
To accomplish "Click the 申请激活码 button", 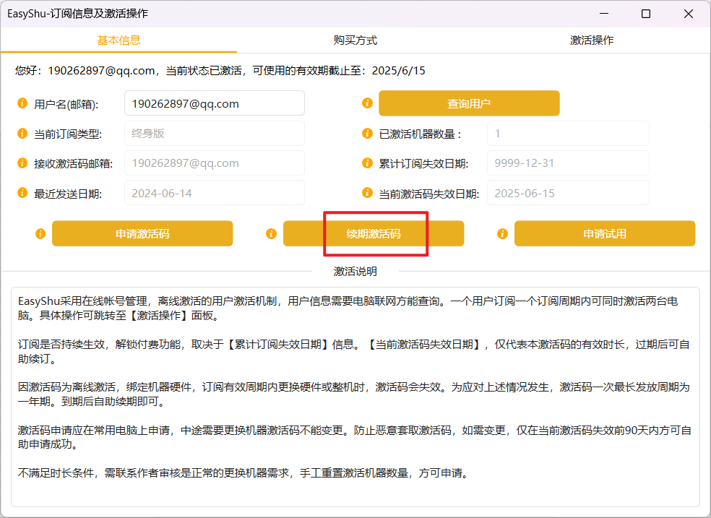I will click(x=142, y=233).
